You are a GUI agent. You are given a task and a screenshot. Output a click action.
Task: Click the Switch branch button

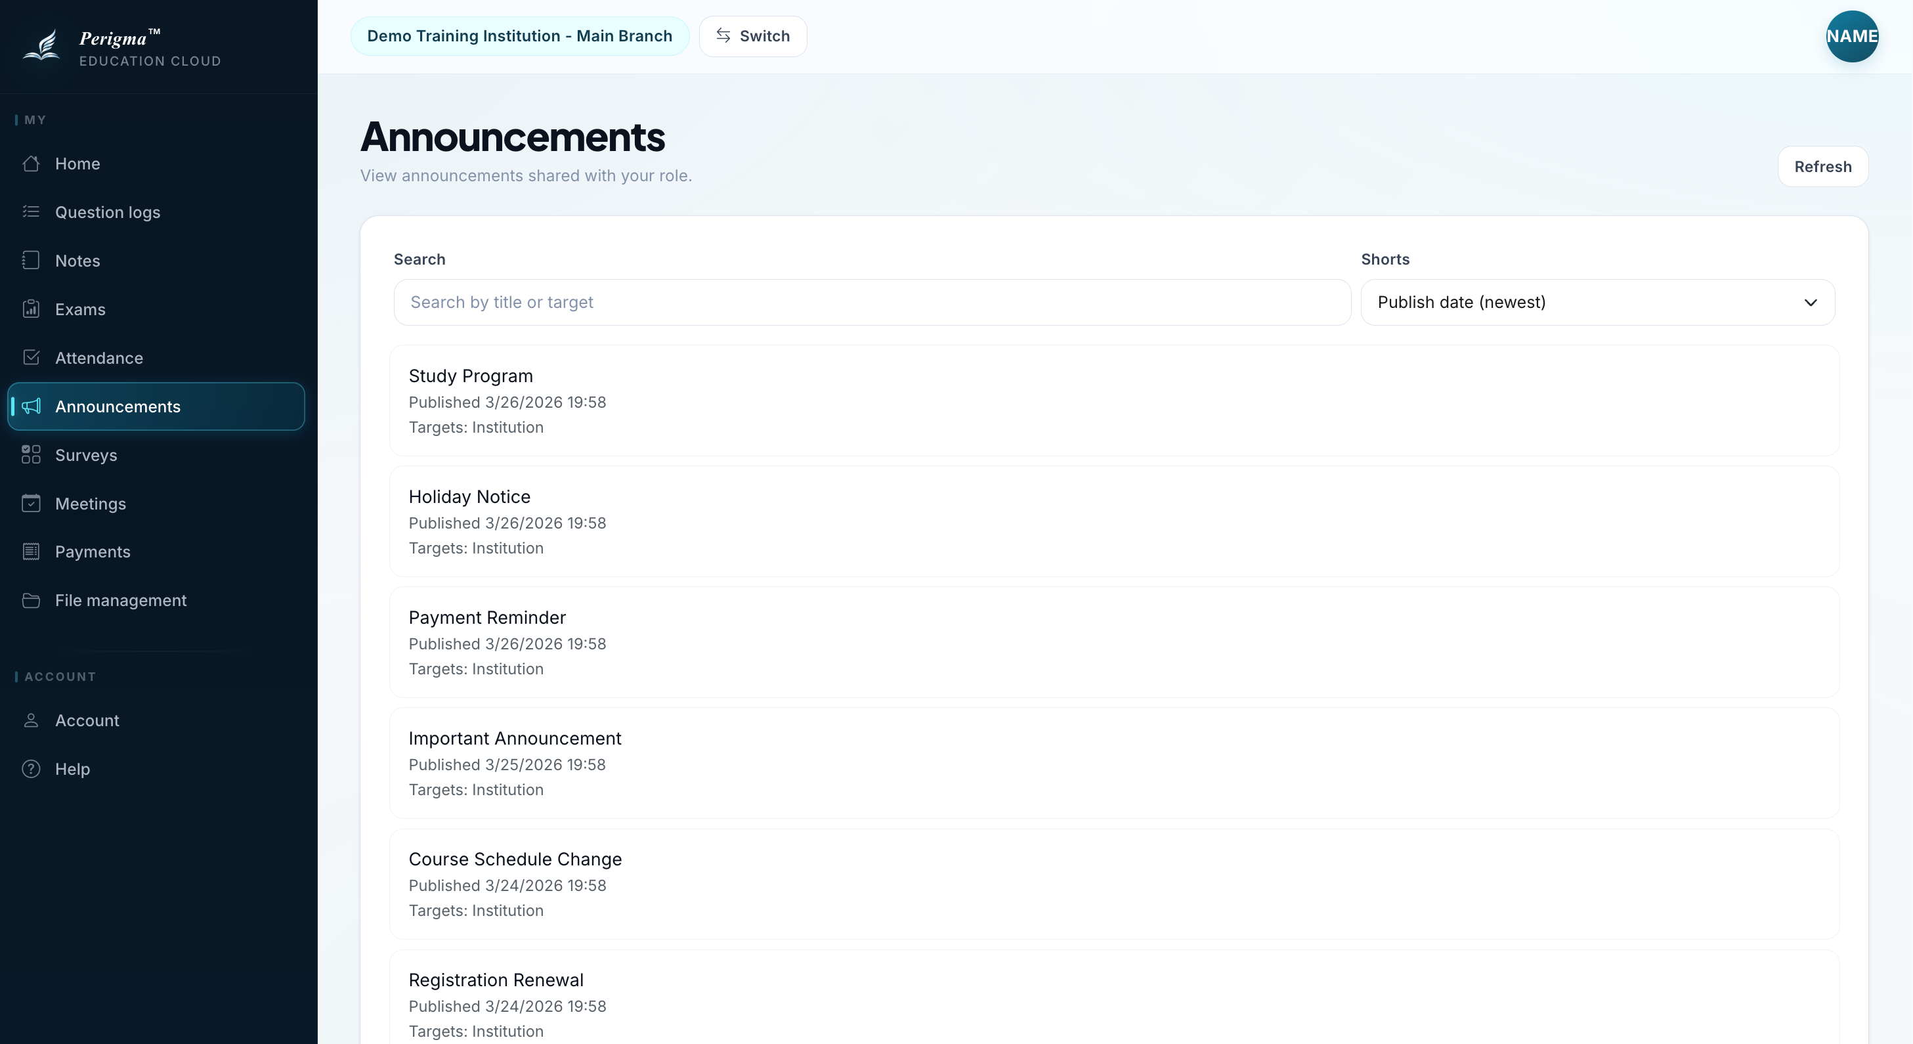753,36
